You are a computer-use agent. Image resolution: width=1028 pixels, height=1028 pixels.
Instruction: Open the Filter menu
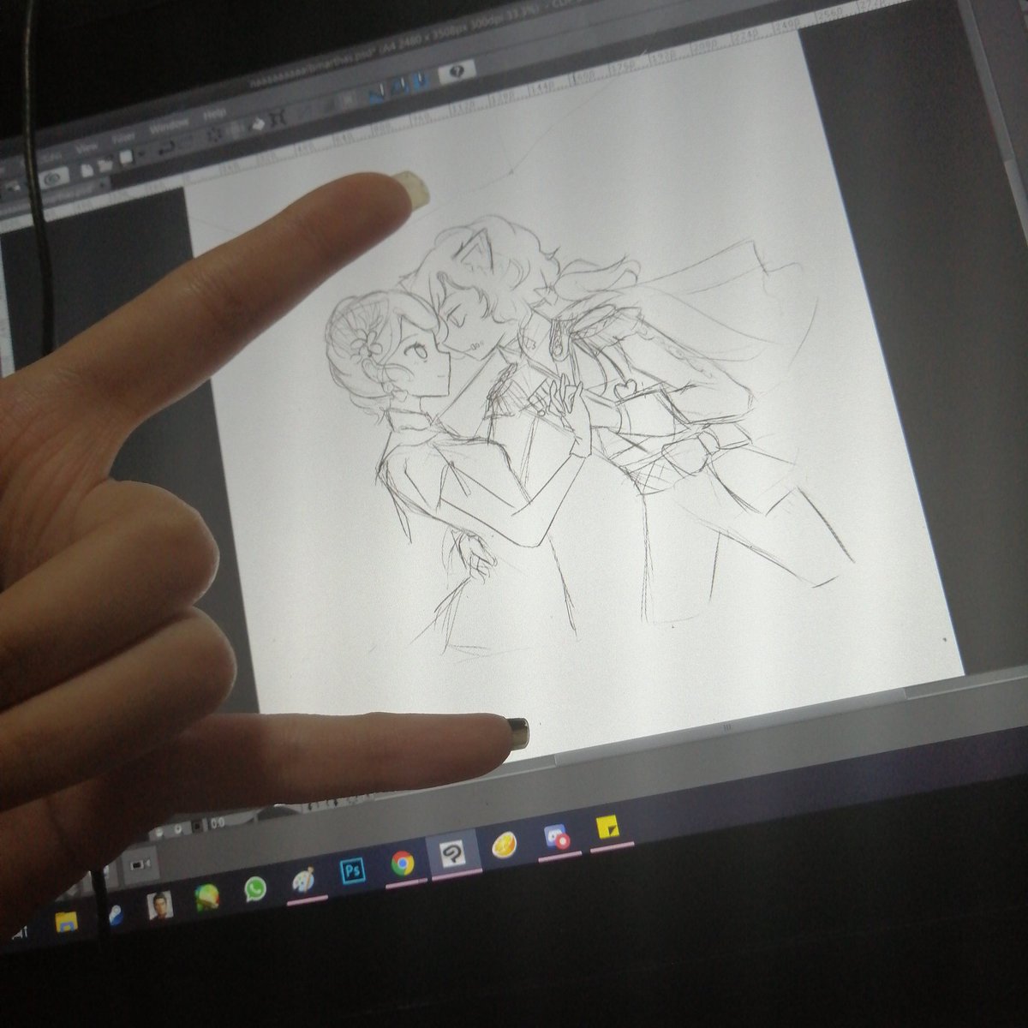pos(123,137)
